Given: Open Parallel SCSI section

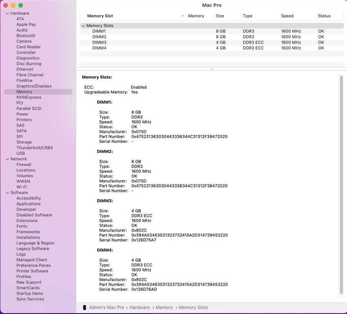Looking at the screenshot, I should (29, 109).
